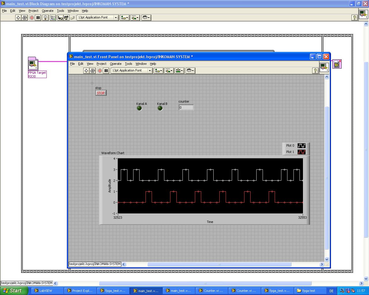
Task: Click the VI icon at Block Diagram top-right
Action: click(x=363, y=14)
